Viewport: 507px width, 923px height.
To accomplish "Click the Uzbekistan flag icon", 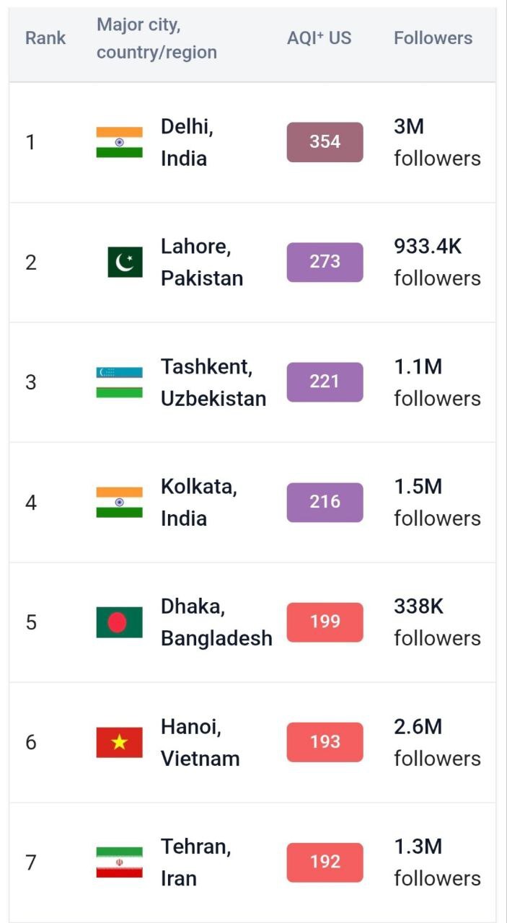I will click(120, 382).
